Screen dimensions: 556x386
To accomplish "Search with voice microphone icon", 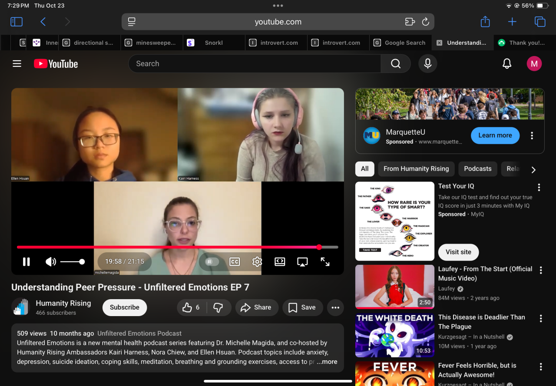I will tap(427, 64).
